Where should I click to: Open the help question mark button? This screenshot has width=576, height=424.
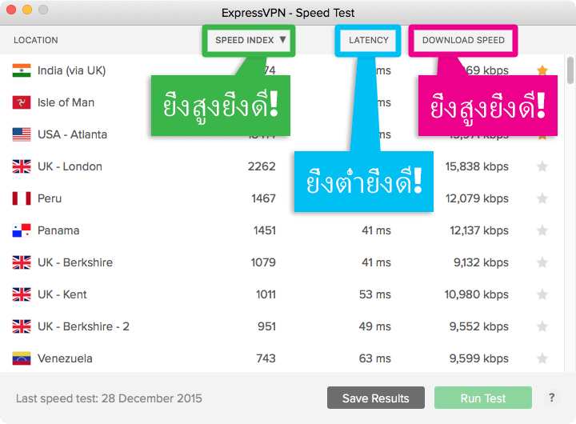click(551, 398)
